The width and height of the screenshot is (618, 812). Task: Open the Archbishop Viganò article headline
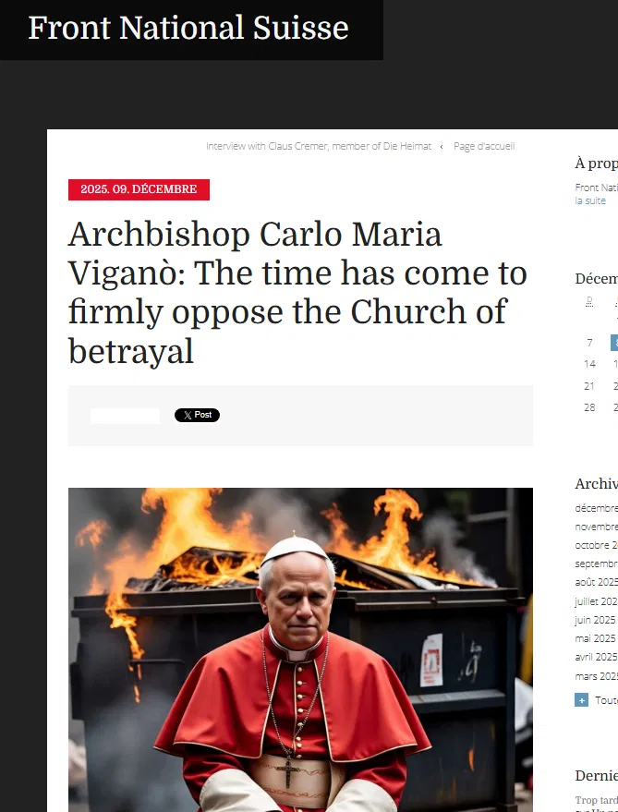(x=297, y=292)
